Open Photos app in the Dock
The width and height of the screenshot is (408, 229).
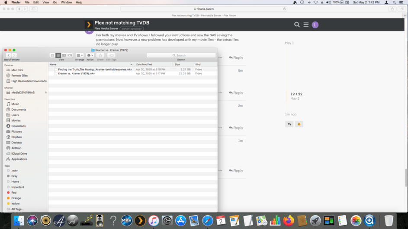tap(356, 221)
